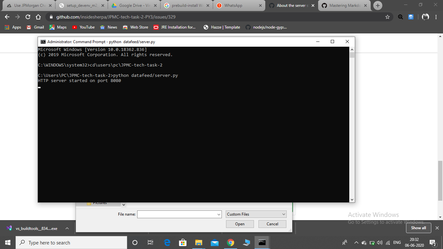
Task: Click the Open button in the dialog
Action: [240, 224]
